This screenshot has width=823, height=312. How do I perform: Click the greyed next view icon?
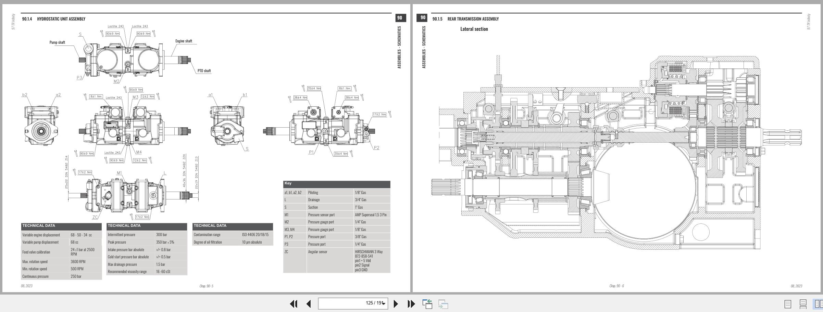443,304
